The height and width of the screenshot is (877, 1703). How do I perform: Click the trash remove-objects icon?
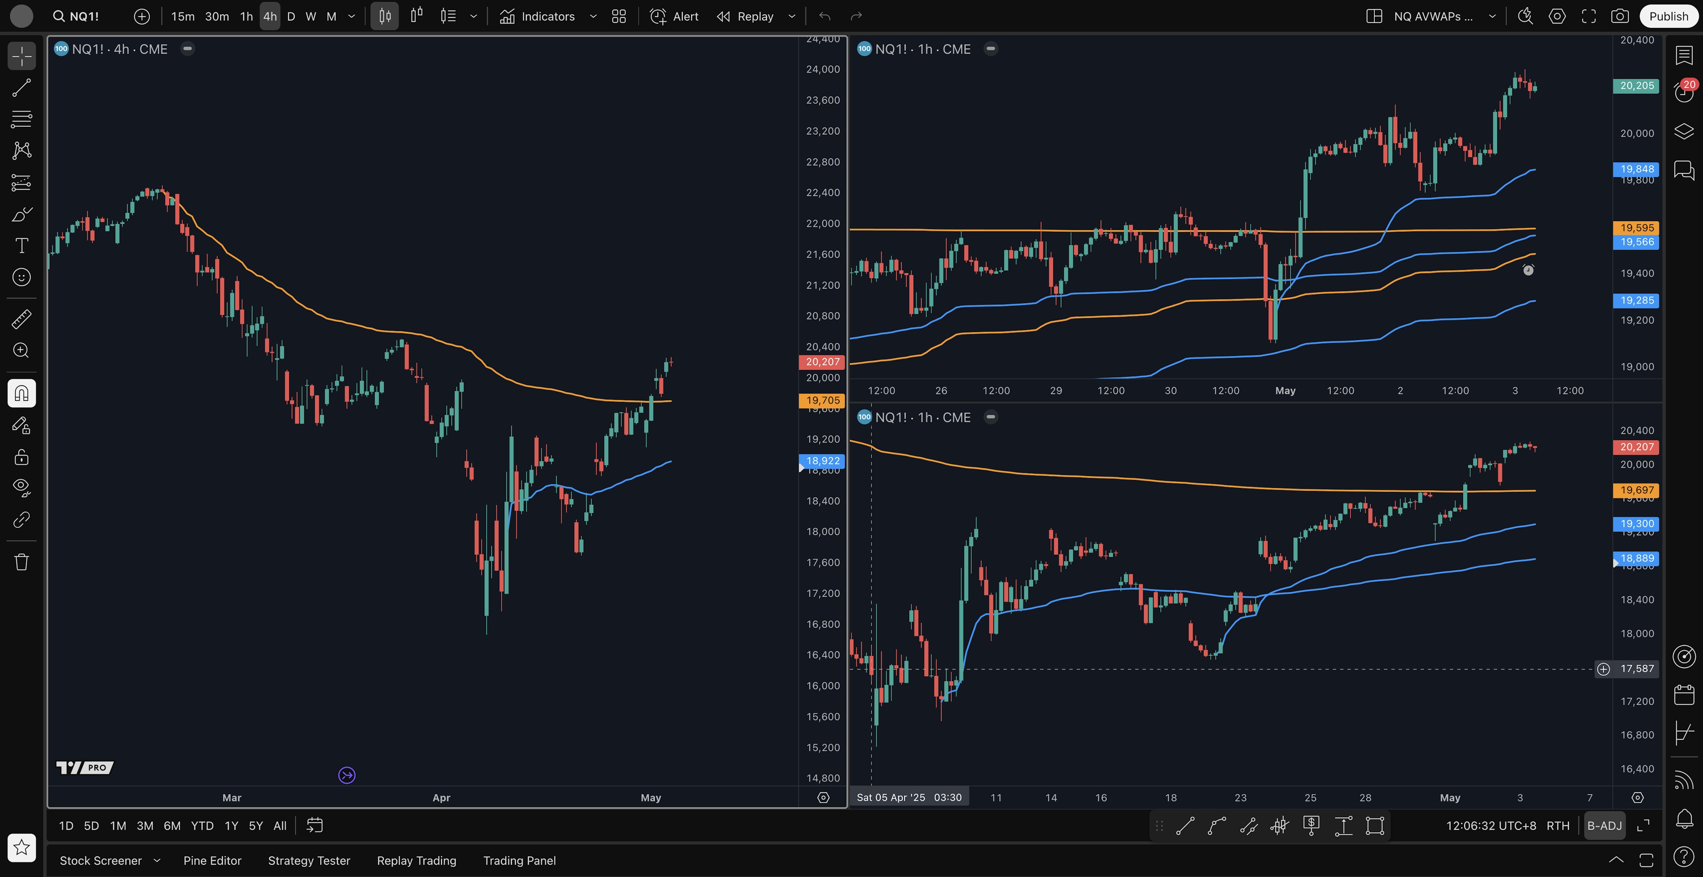pyautogui.click(x=22, y=562)
